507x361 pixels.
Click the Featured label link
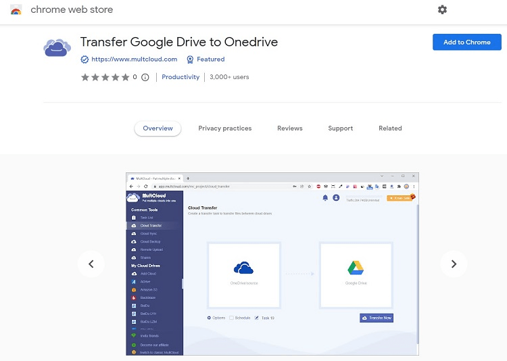210,59
